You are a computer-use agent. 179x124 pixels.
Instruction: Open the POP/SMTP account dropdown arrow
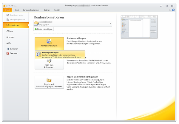point(111,23)
